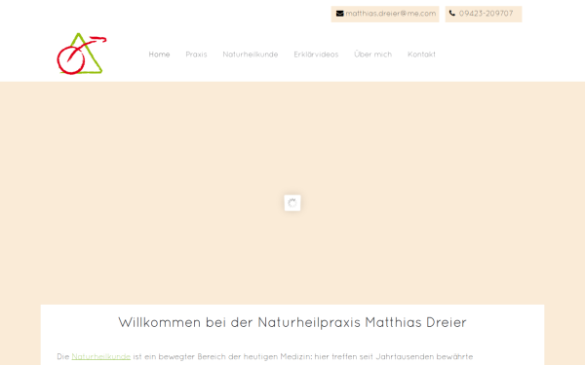Open the Home menu item

click(159, 55)
